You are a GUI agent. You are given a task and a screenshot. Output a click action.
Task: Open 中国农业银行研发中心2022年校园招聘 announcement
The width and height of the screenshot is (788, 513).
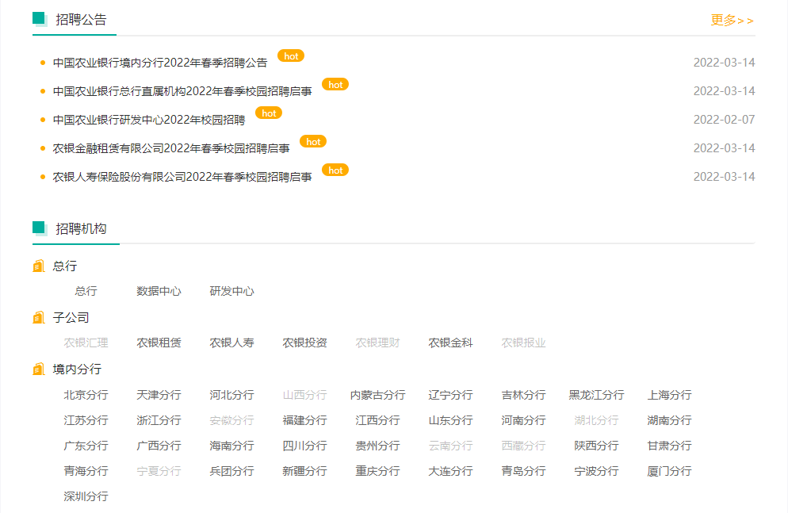[x=149, y=120]
